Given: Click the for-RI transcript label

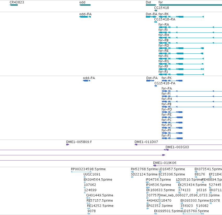Looking at the screenshot, I should (163, 30).
